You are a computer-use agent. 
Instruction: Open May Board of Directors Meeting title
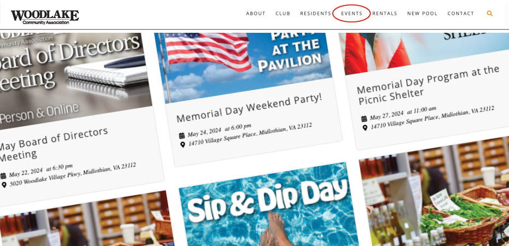coord(54,144)
